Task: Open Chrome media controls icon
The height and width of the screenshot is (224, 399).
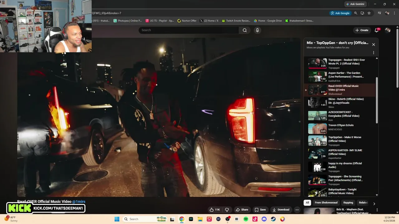Action: click(x=379, y=13)
